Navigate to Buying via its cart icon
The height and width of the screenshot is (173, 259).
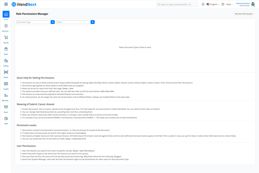pyautogui.click(x=6, y=37)
